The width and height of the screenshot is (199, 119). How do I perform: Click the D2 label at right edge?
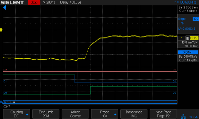point(174,70)
